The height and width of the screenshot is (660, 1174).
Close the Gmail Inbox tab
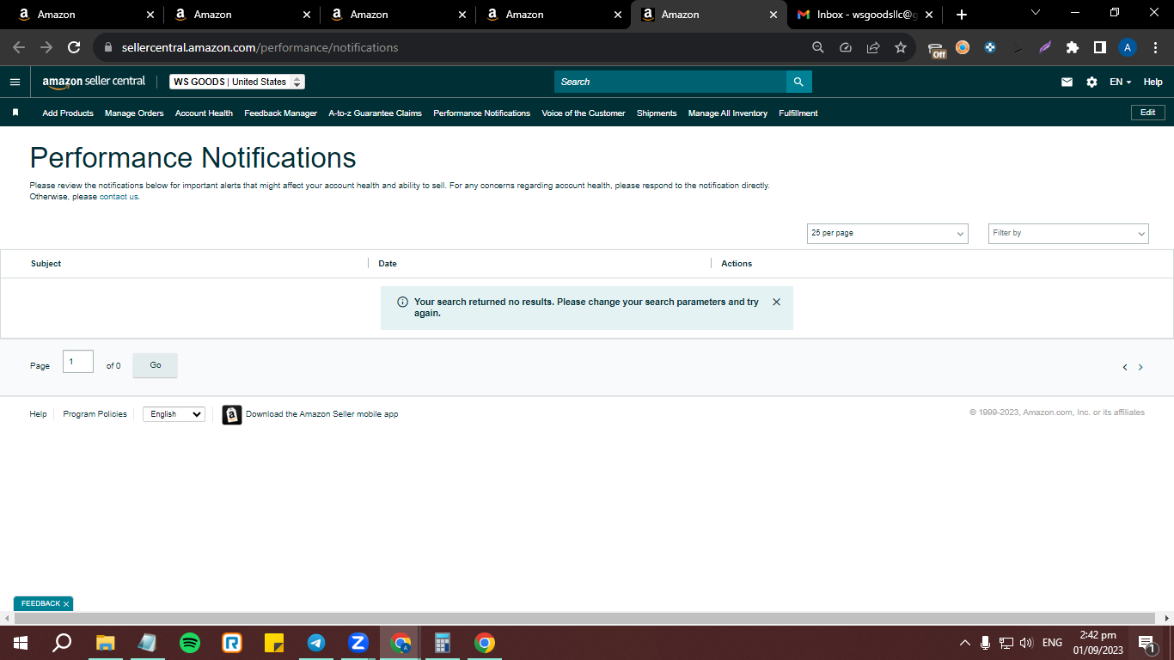click(x=929, y=15)
